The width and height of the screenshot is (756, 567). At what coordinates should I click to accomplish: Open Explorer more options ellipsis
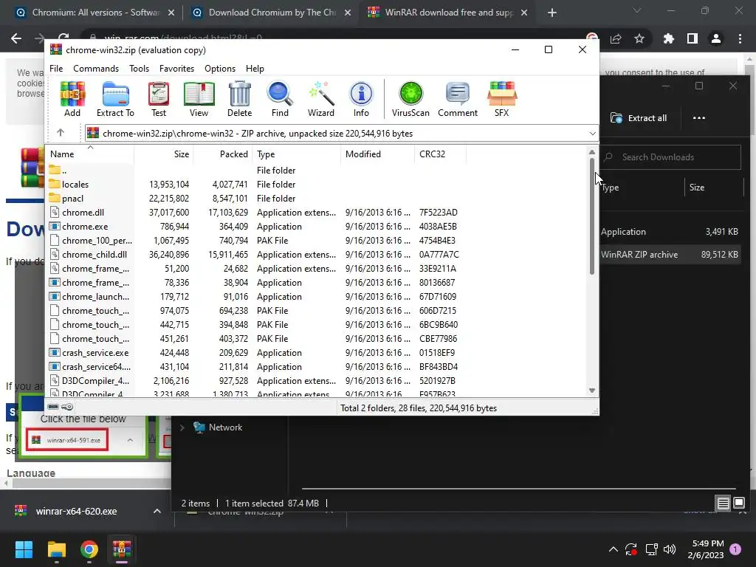pos(698,118)
